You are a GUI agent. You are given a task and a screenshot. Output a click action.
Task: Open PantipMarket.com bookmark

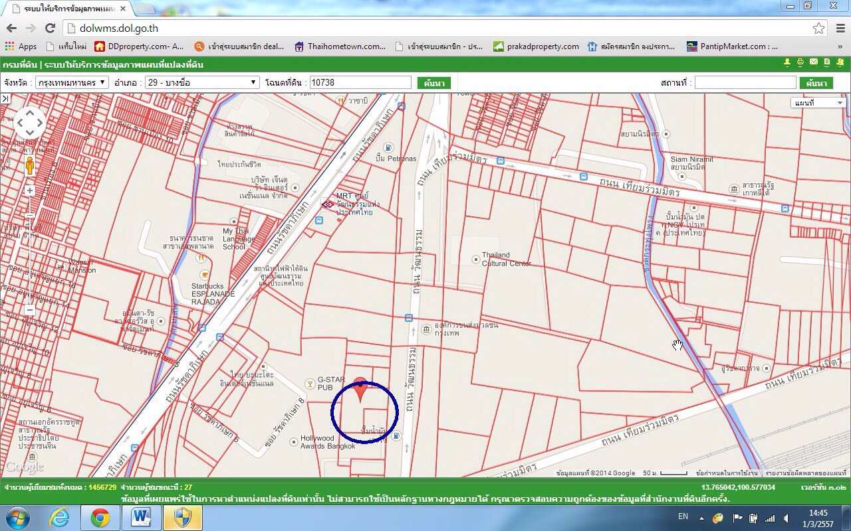coord(733,46)
